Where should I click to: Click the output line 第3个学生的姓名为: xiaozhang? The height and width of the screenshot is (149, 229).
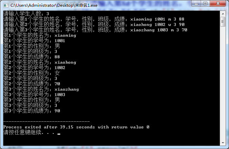coord(41,89)
